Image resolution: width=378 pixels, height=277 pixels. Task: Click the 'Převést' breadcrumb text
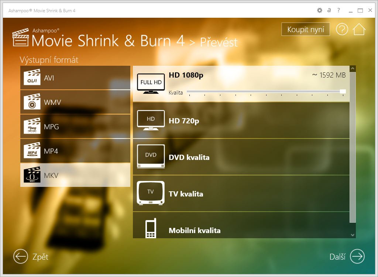pos(219,42)
